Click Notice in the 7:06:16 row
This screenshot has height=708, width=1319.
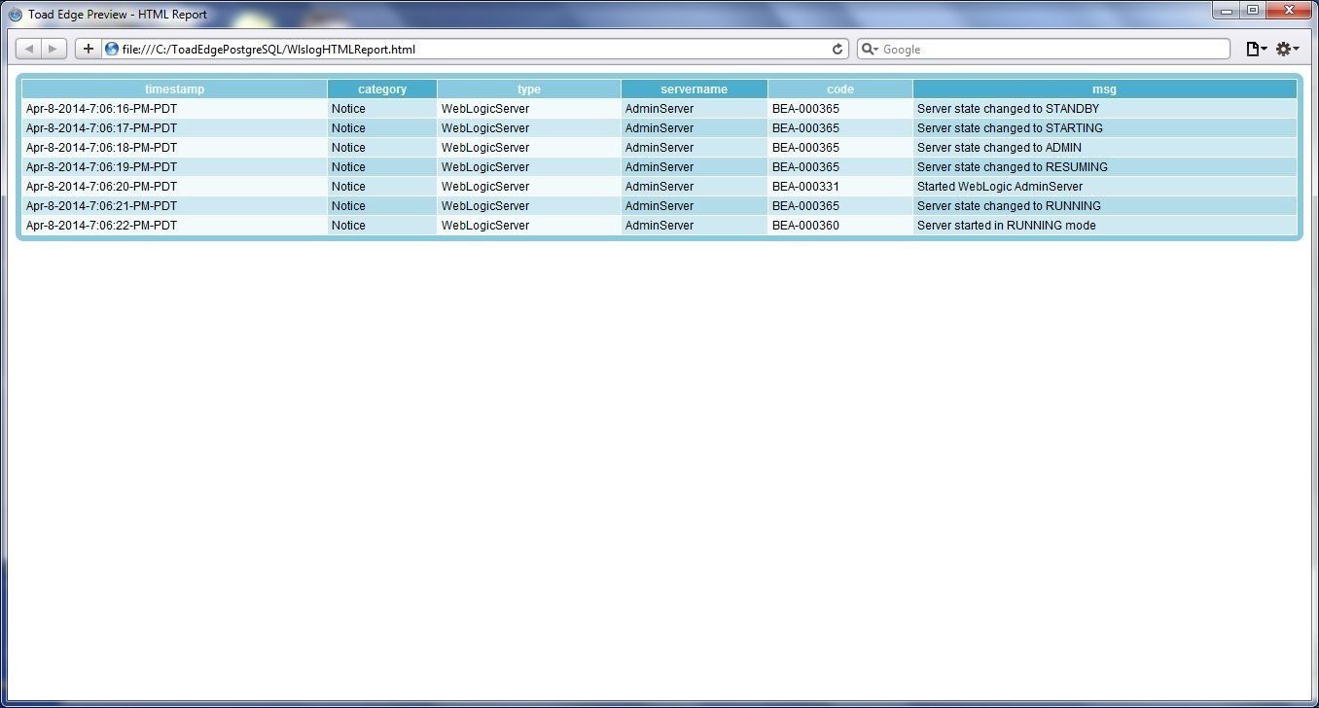coord(348,109)
